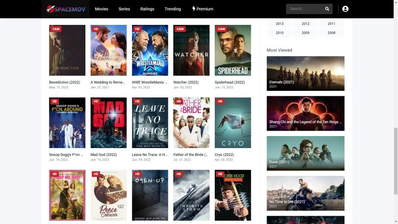Open the Ratings menu
Image resolution: width=398 pixels, height=224 pixels.
click(x=147, y=9)
